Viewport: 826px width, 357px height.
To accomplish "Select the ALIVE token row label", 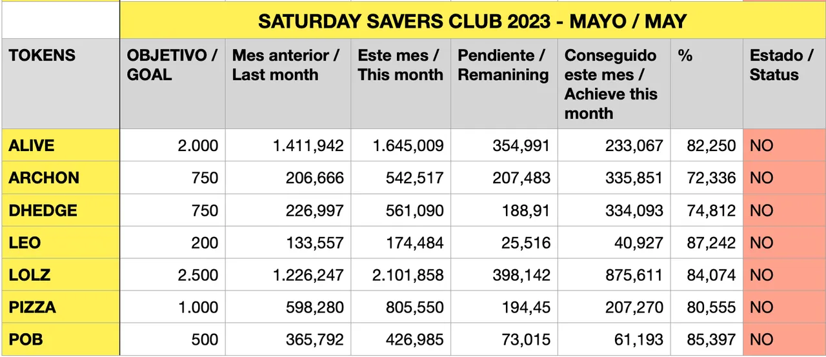I will click(x=32, y=145).
